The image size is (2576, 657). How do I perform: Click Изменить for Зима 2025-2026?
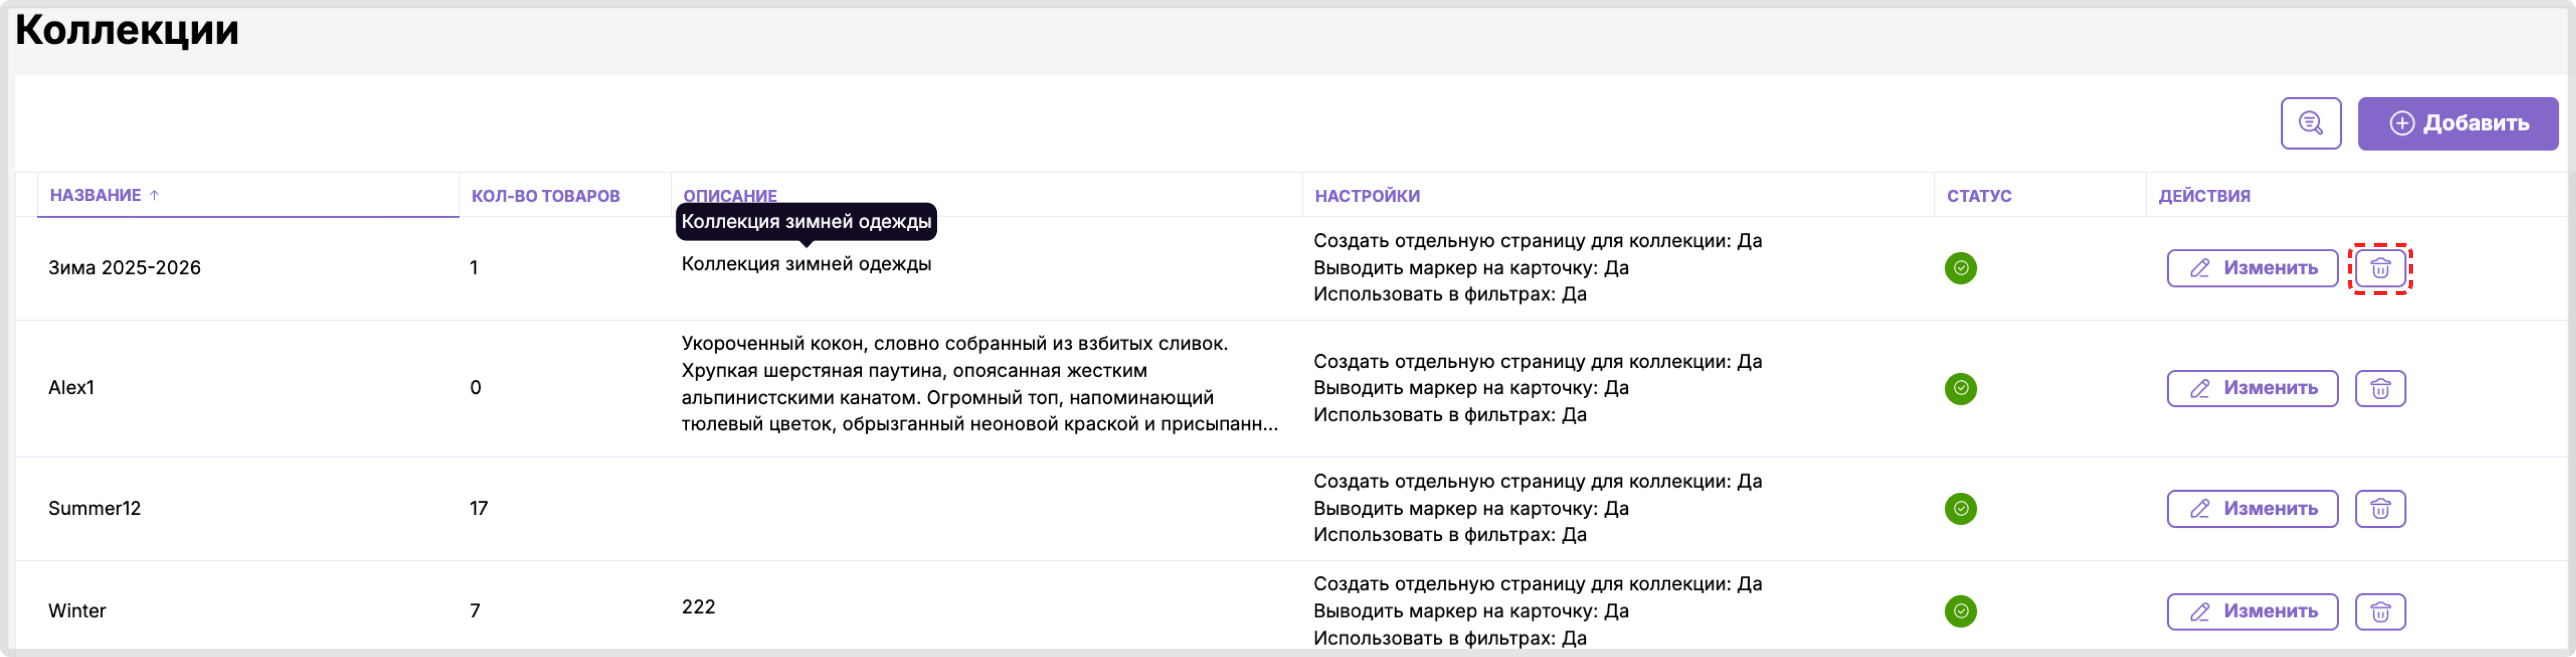point(2252,268)
